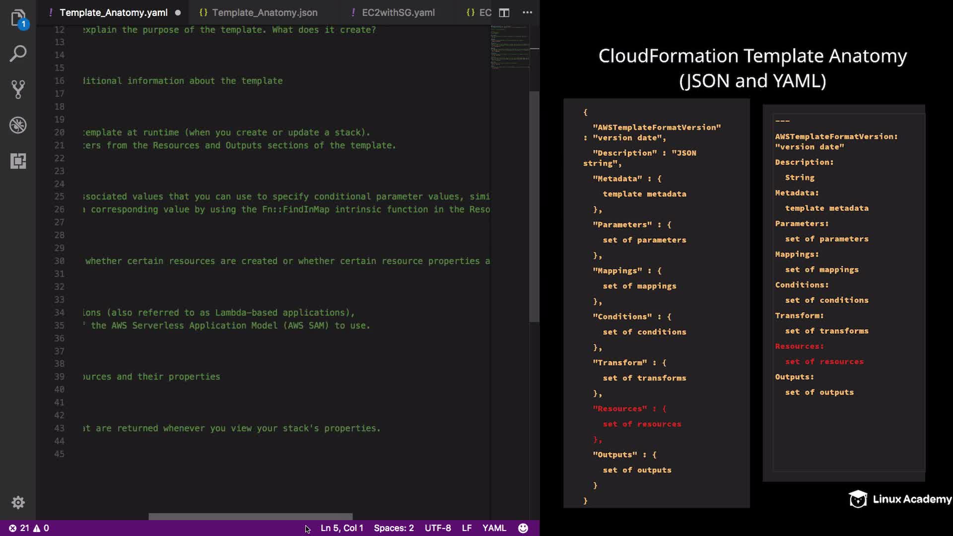Open the Debug panel icon
The image size is (953, 536).
pos(18,125)
